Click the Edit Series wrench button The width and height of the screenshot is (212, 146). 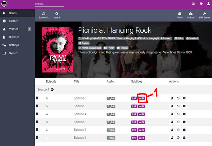tap(204, 15)
